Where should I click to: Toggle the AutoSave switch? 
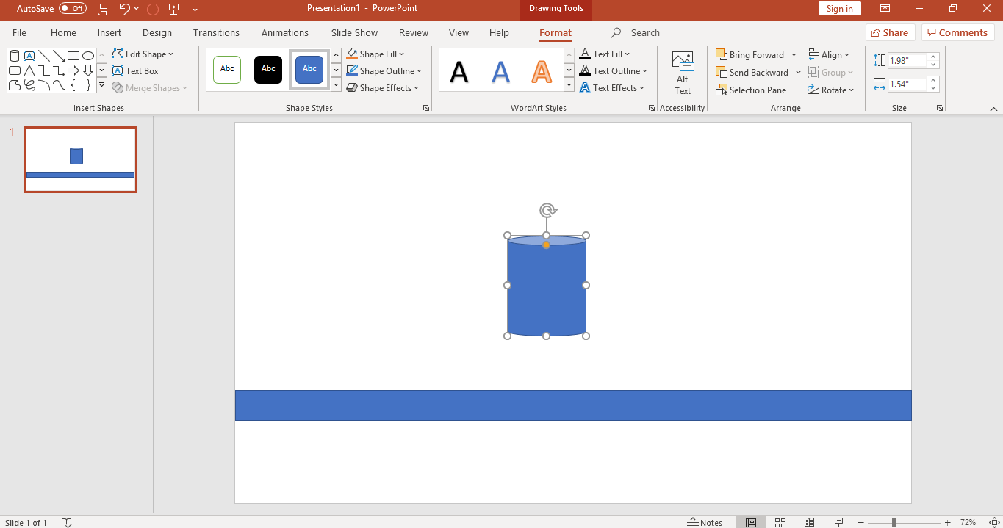click(x=73, y=9)
